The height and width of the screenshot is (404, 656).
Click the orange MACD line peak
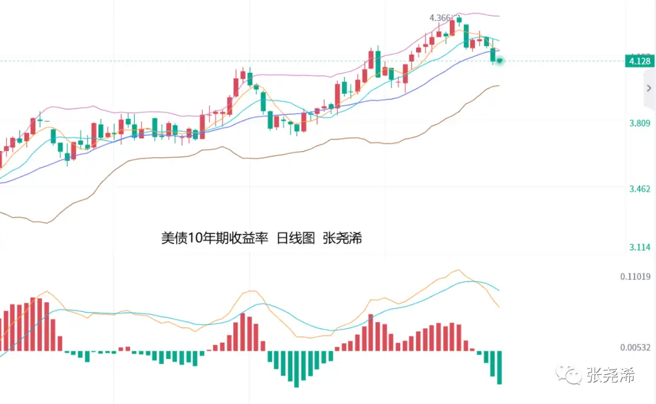pos(457,271)
